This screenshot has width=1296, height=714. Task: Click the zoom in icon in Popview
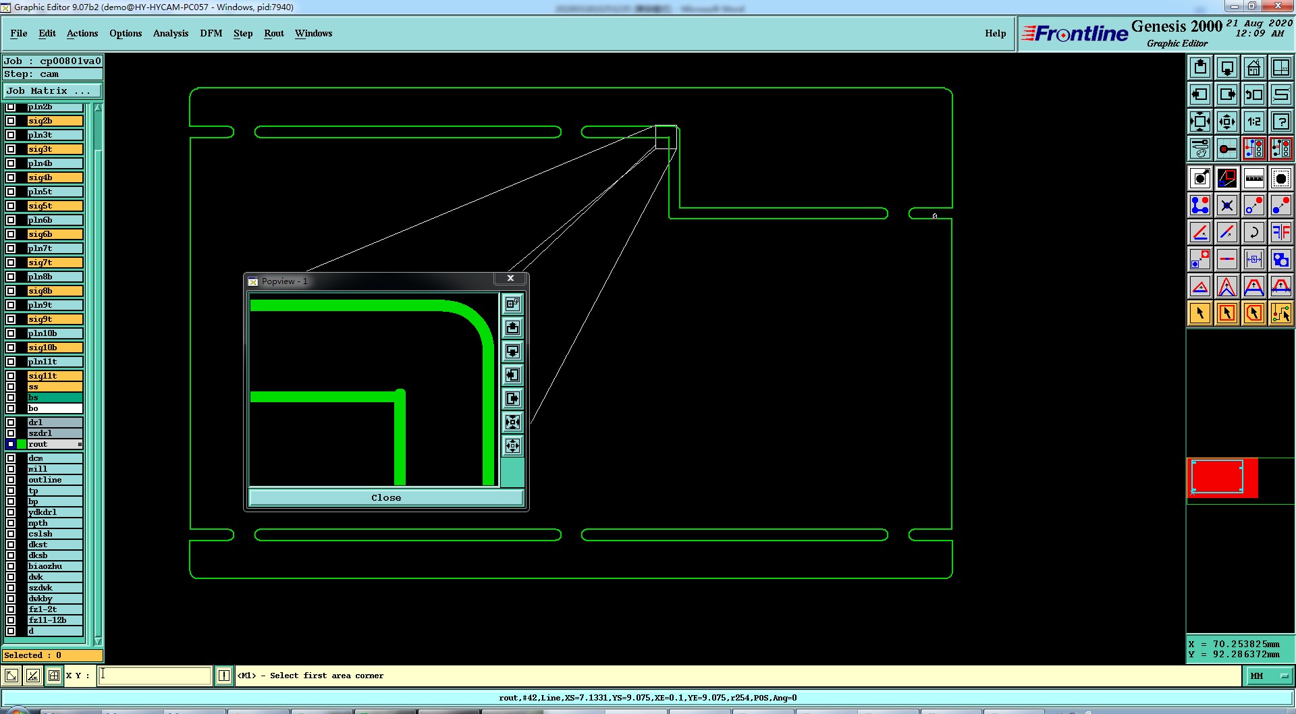pos(513,422)
